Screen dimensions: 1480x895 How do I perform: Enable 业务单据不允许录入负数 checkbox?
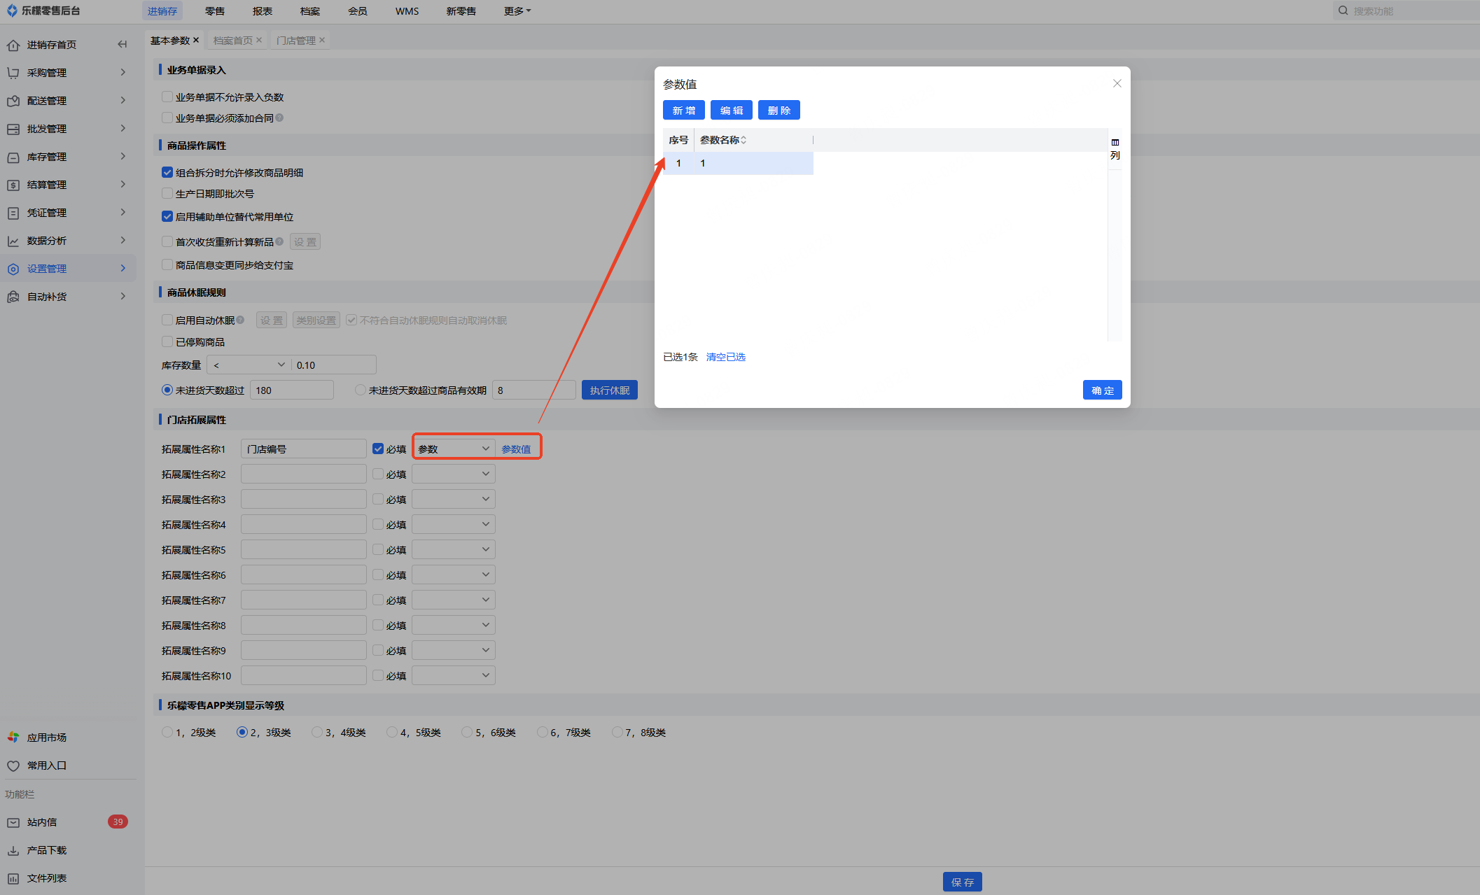(x=167, y=97)
